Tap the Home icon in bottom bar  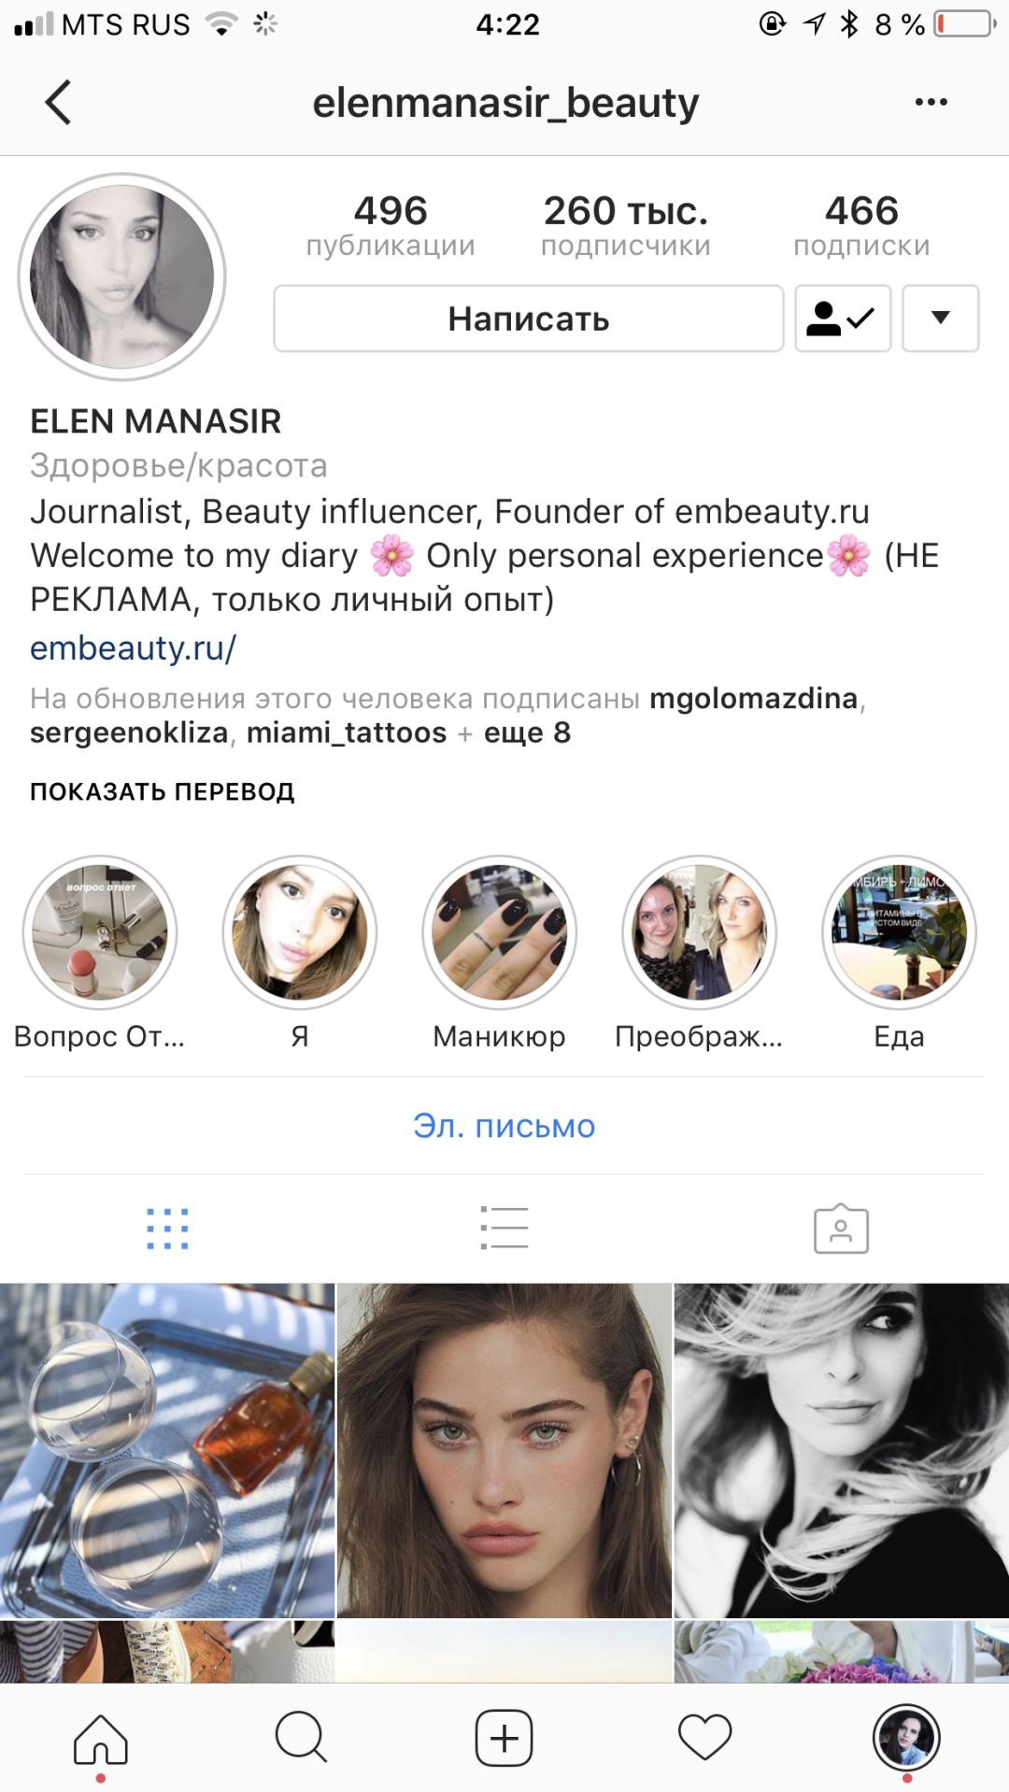(101, 1739)
